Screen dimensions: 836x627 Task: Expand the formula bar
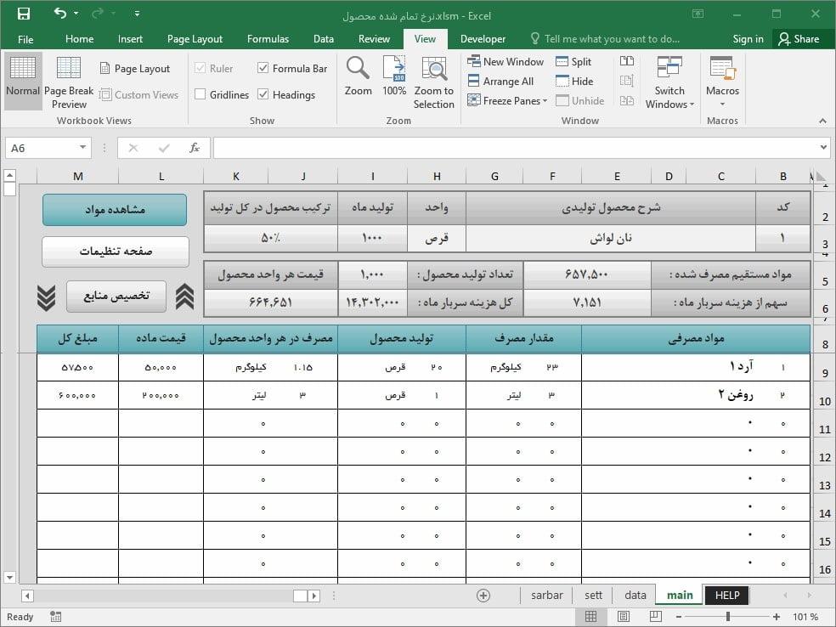(x=823, y=147)
